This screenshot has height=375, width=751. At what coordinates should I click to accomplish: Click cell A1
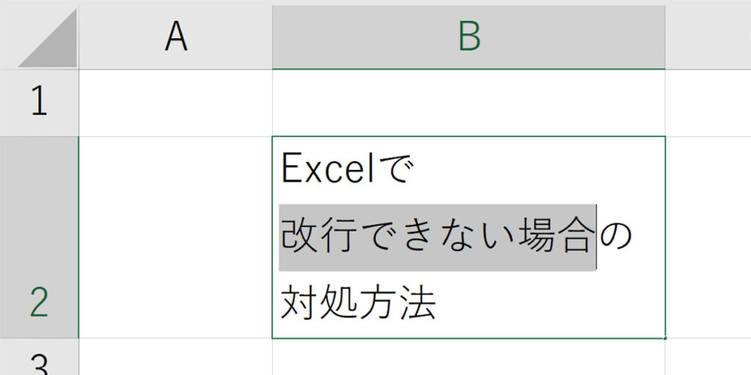(175, 103)
